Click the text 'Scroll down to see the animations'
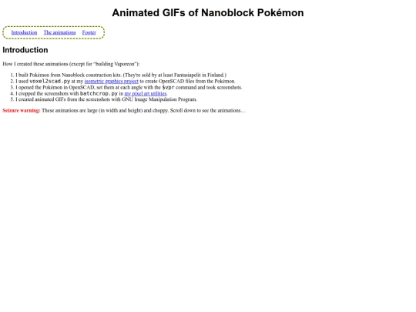 (x=208, y=110)
